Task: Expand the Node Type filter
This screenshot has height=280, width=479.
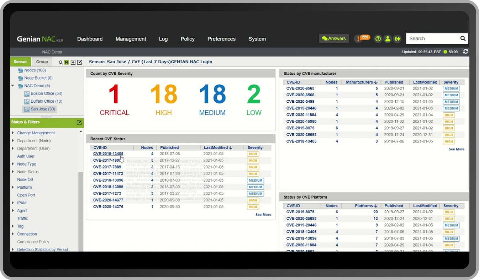Action: [x=13, y=164]
